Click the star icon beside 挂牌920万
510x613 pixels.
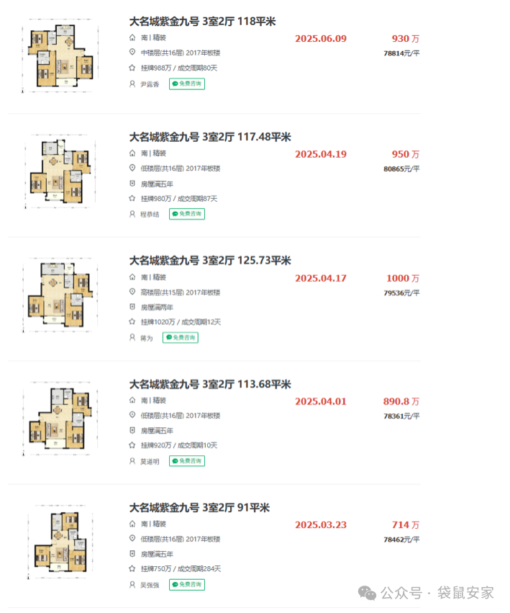click(x=132, y=446)
